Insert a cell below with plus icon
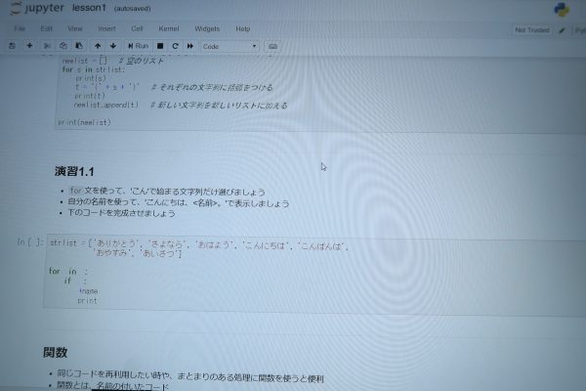The height and width of the screenshot is (391, 586). [x=29, y=46]
